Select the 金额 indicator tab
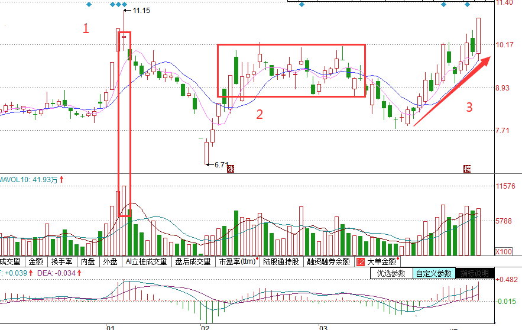522x330 pixels. [x=35, y=261]
